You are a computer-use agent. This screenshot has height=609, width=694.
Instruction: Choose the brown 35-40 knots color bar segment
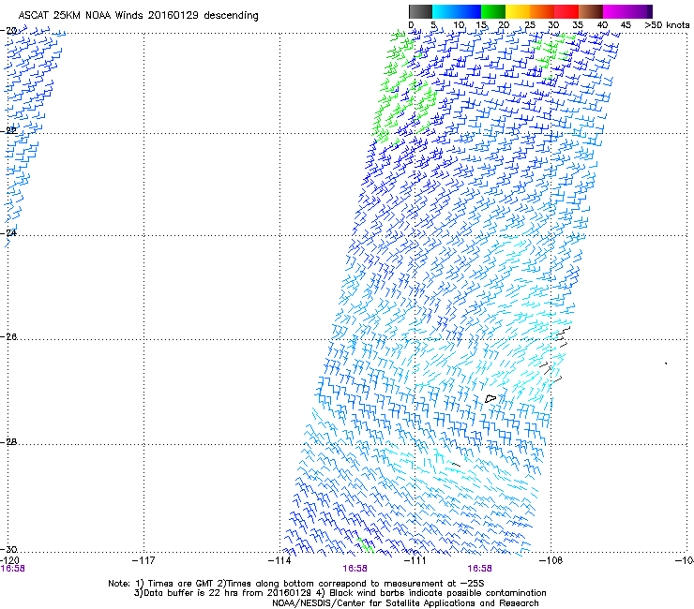[591, 11]
